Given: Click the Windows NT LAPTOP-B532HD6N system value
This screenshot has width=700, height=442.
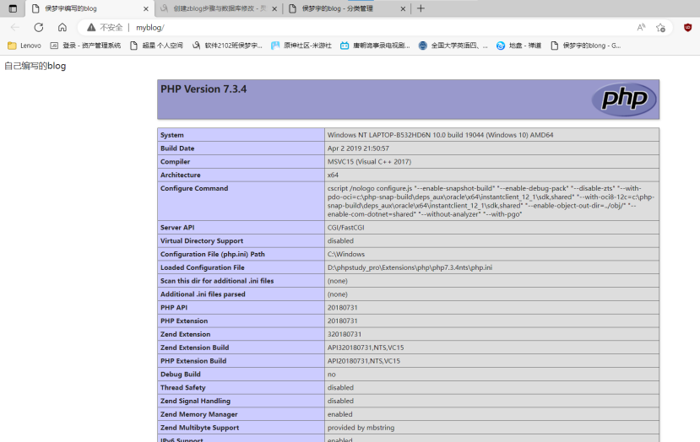Looking at the screenshot, I should pos(440,135).
